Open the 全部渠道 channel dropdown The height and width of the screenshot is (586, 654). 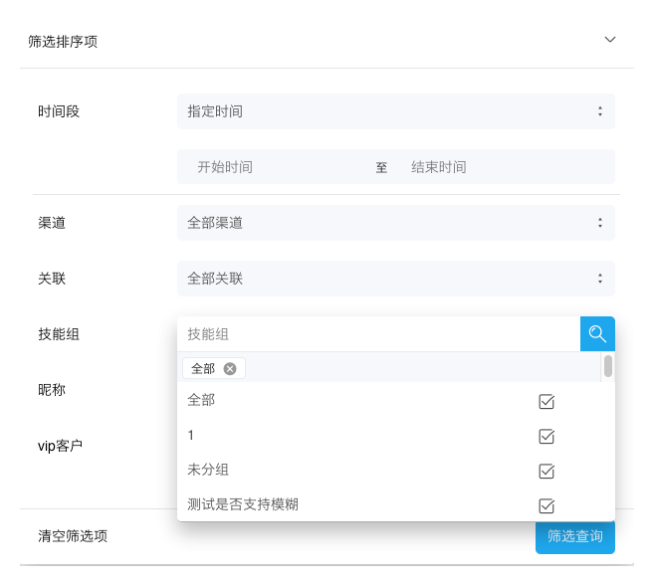(395, 223)
